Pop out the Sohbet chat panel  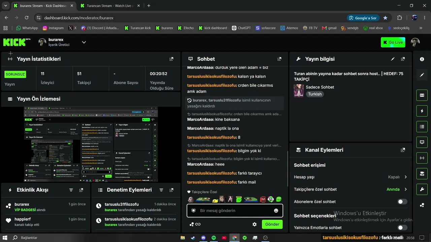(279, 59)
